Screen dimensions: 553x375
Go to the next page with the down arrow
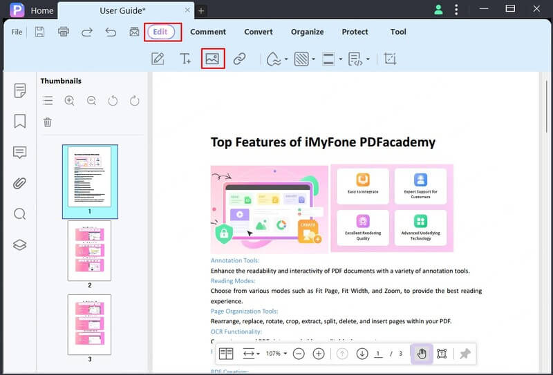point(362,354)
